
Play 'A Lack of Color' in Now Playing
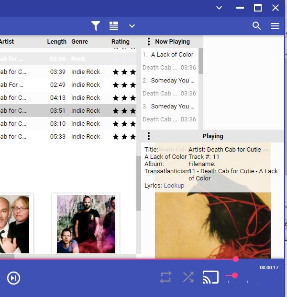pos(172,55)
